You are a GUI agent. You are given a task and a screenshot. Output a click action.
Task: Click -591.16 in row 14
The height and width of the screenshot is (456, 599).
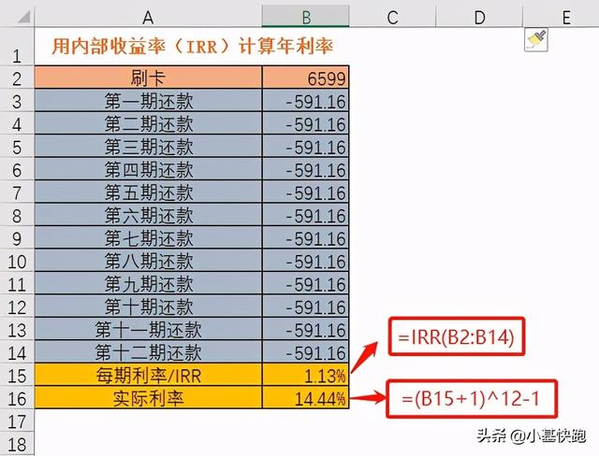(x=306, y=352)
